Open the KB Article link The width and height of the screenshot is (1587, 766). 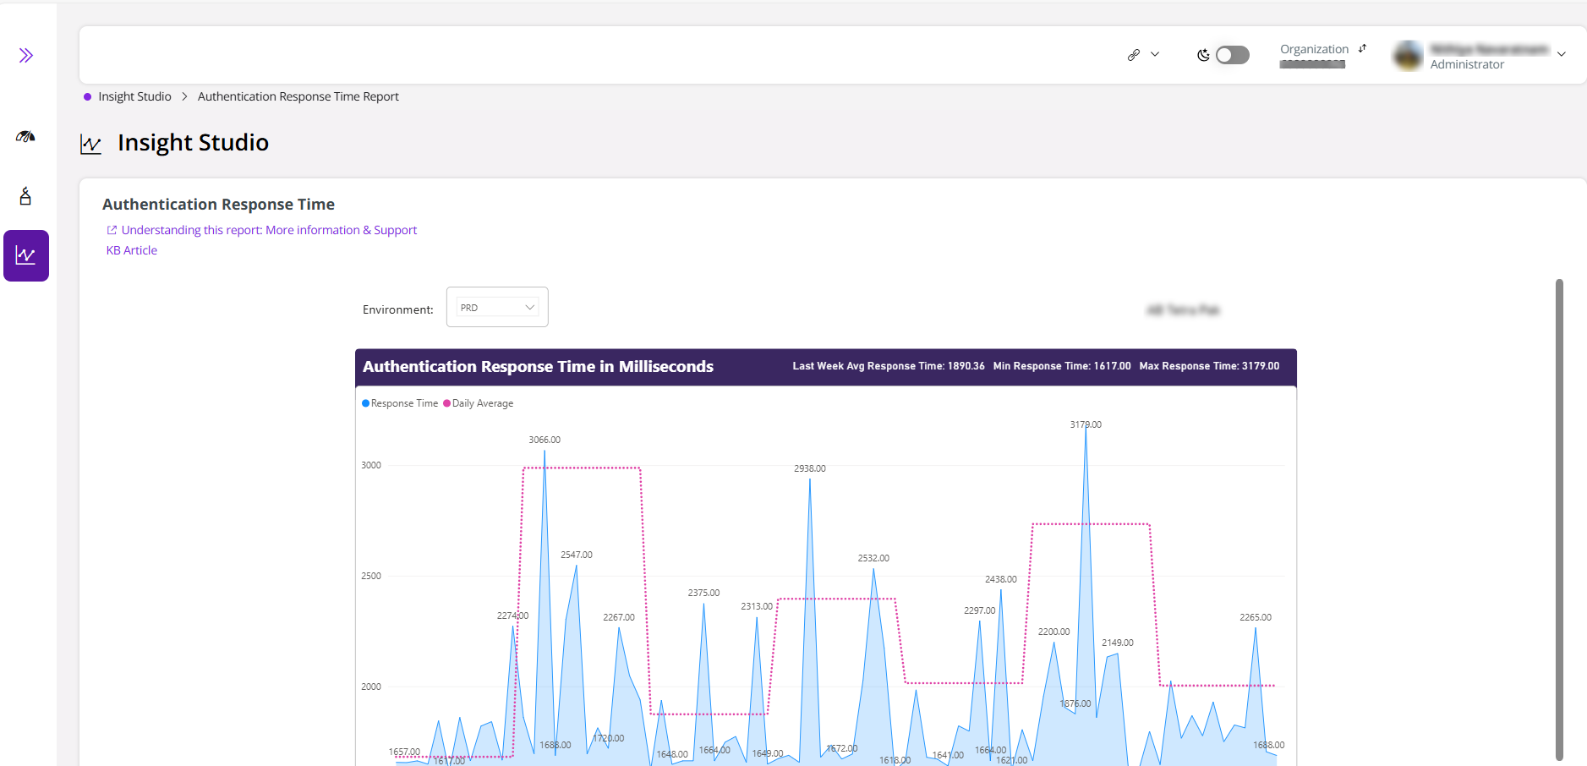(132, 250)
